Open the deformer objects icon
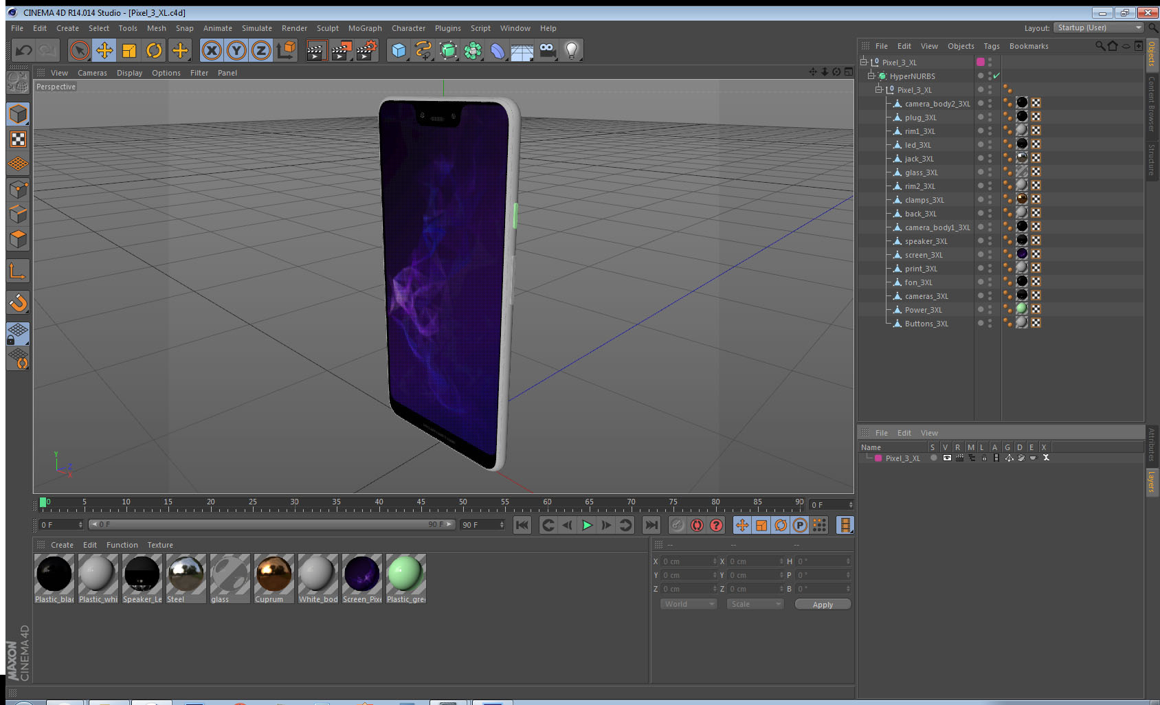 [x=498, y=50]
